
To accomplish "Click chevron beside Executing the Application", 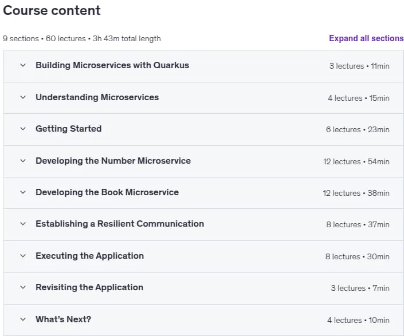I will [23, 256].
